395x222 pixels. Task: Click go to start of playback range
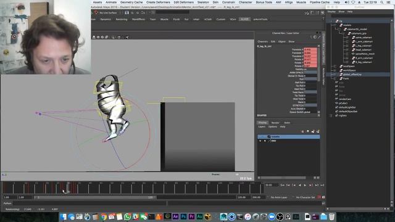[283, 185]
